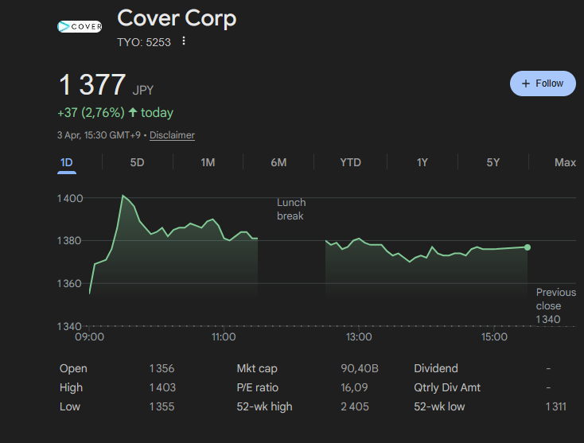Click the 1 400 price axis label
584x443 pixels.
point(70,198)
